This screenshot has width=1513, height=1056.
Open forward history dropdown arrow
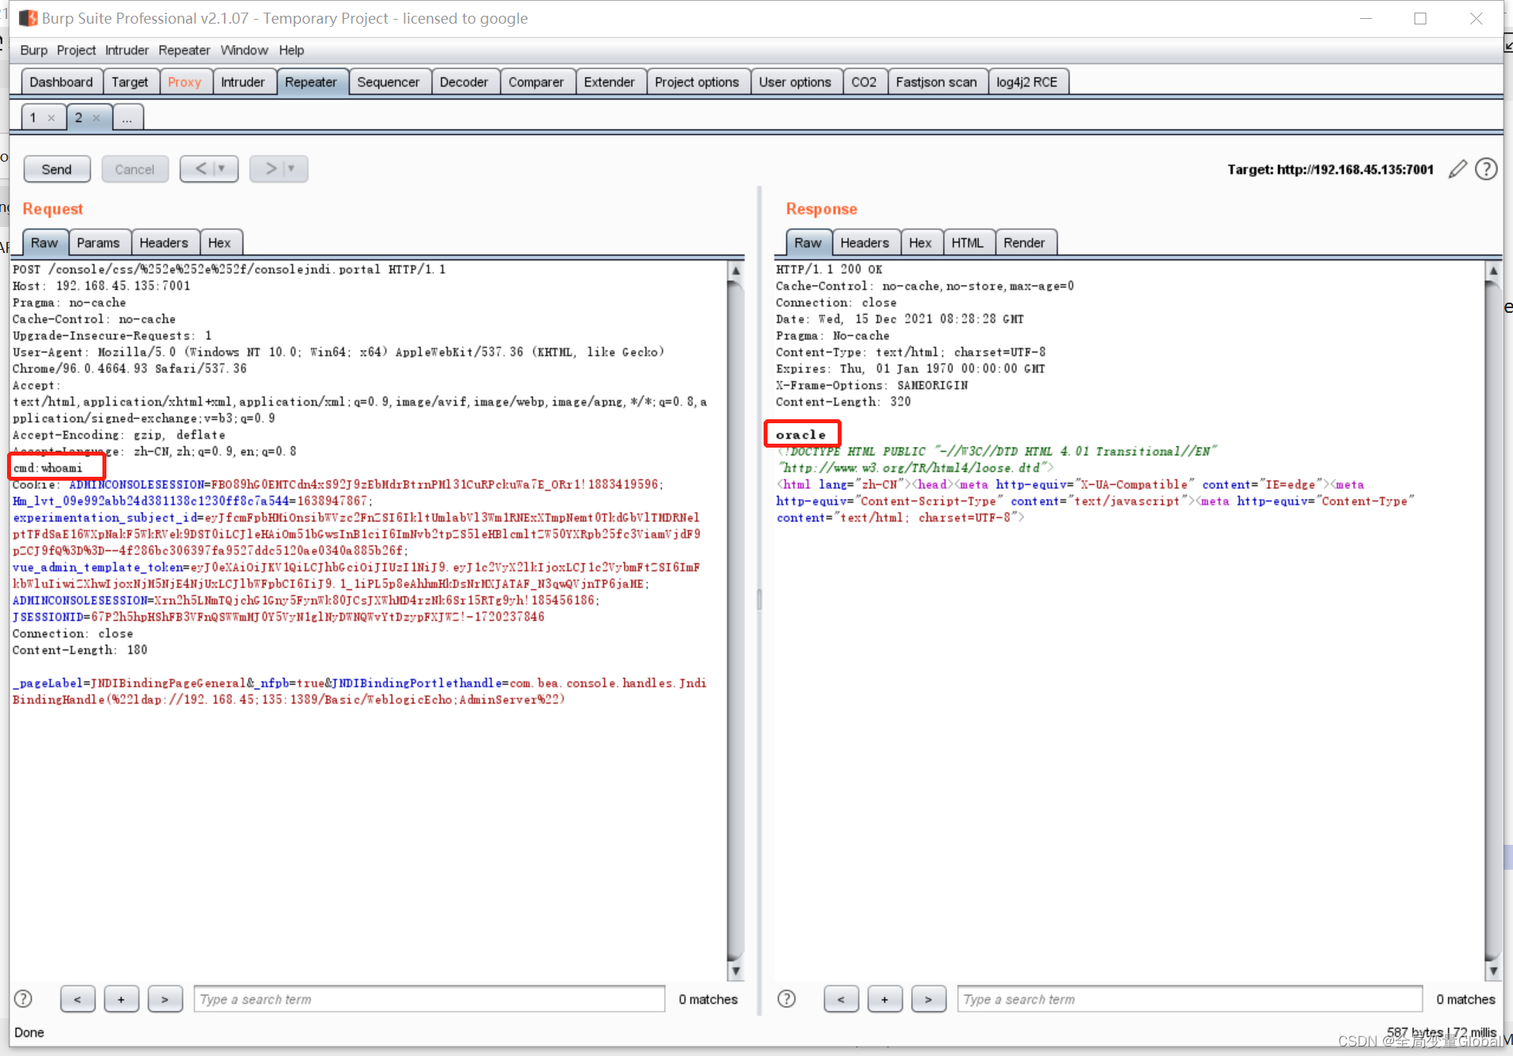point(292,169)
